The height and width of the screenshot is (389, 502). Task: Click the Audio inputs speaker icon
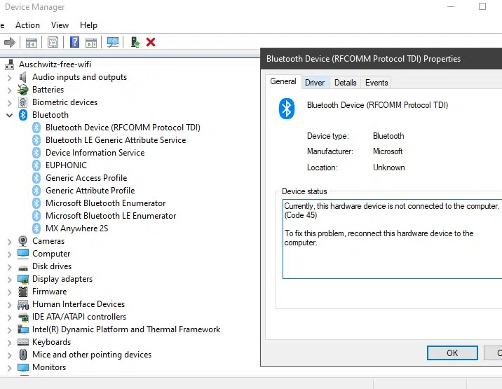[22, 77]
